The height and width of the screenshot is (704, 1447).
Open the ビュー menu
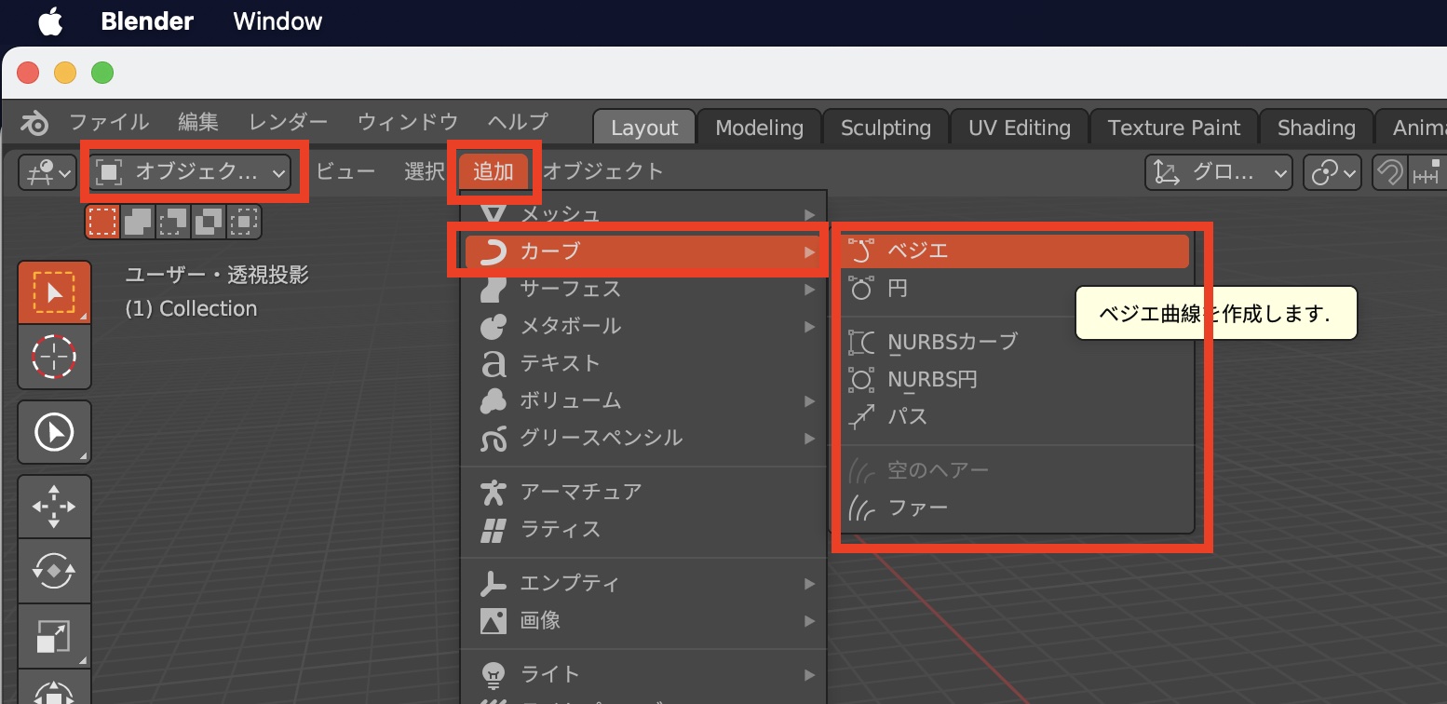click(x=346, y=171)
